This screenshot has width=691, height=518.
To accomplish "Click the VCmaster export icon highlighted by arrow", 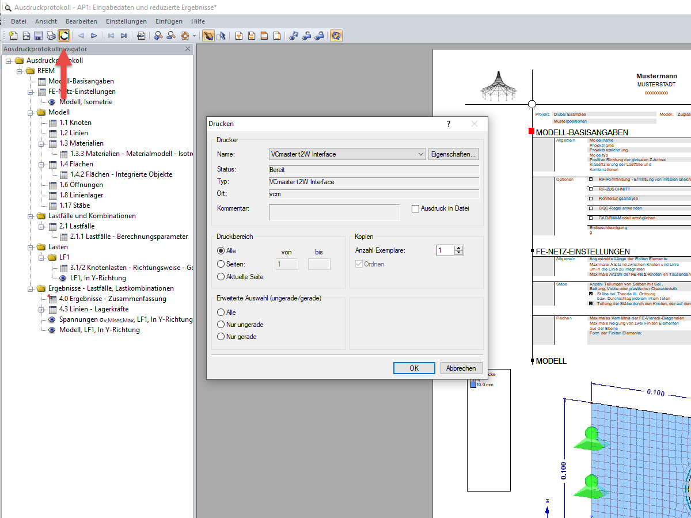I will tap(64, 36).
